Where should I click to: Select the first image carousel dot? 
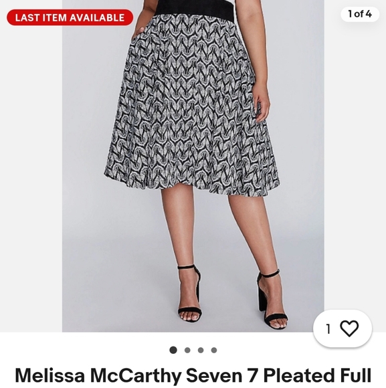(x=173, y=350)
